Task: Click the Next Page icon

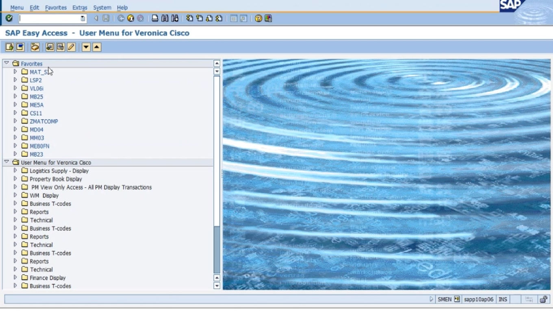Action: (209, 18)
